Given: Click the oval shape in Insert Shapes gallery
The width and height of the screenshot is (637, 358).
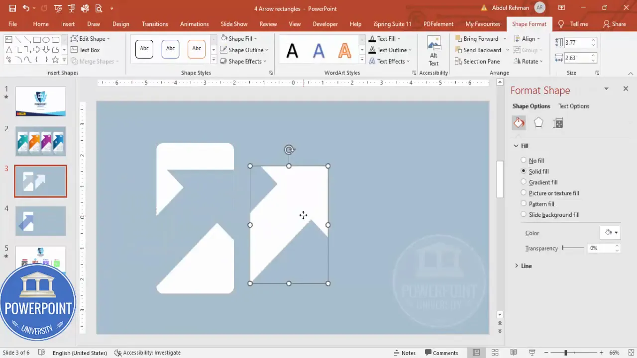Looking at the screenshot, I should 46,40.
